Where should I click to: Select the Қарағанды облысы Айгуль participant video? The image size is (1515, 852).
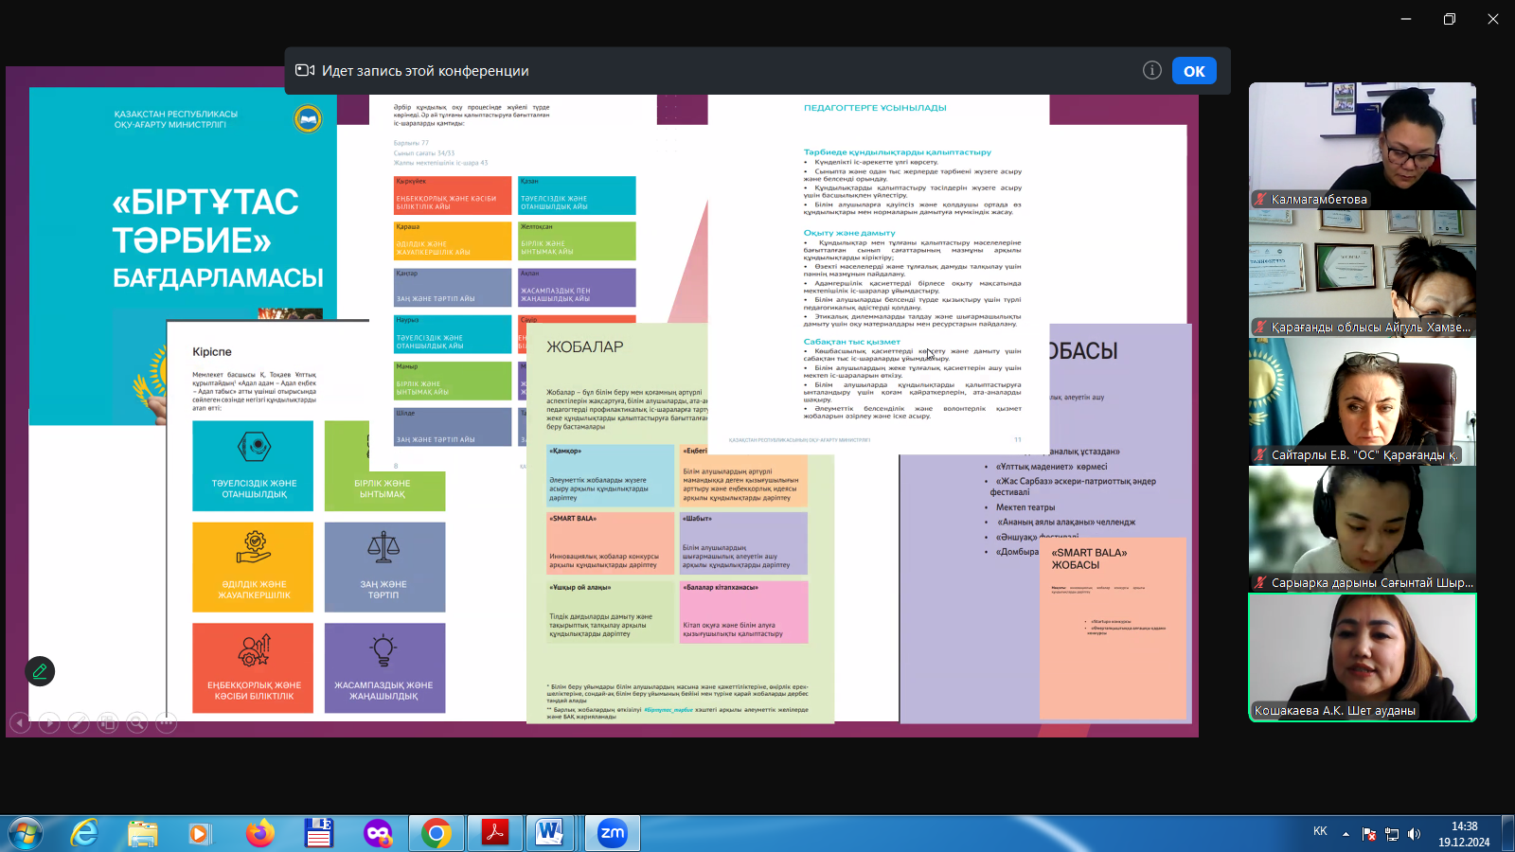click(x=1363, y=274)
